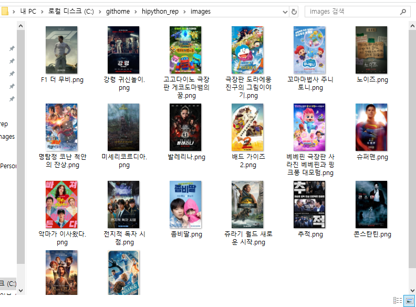
Task: Select the 노이즈.png poster thumbnail
Action: coord(371,50)
